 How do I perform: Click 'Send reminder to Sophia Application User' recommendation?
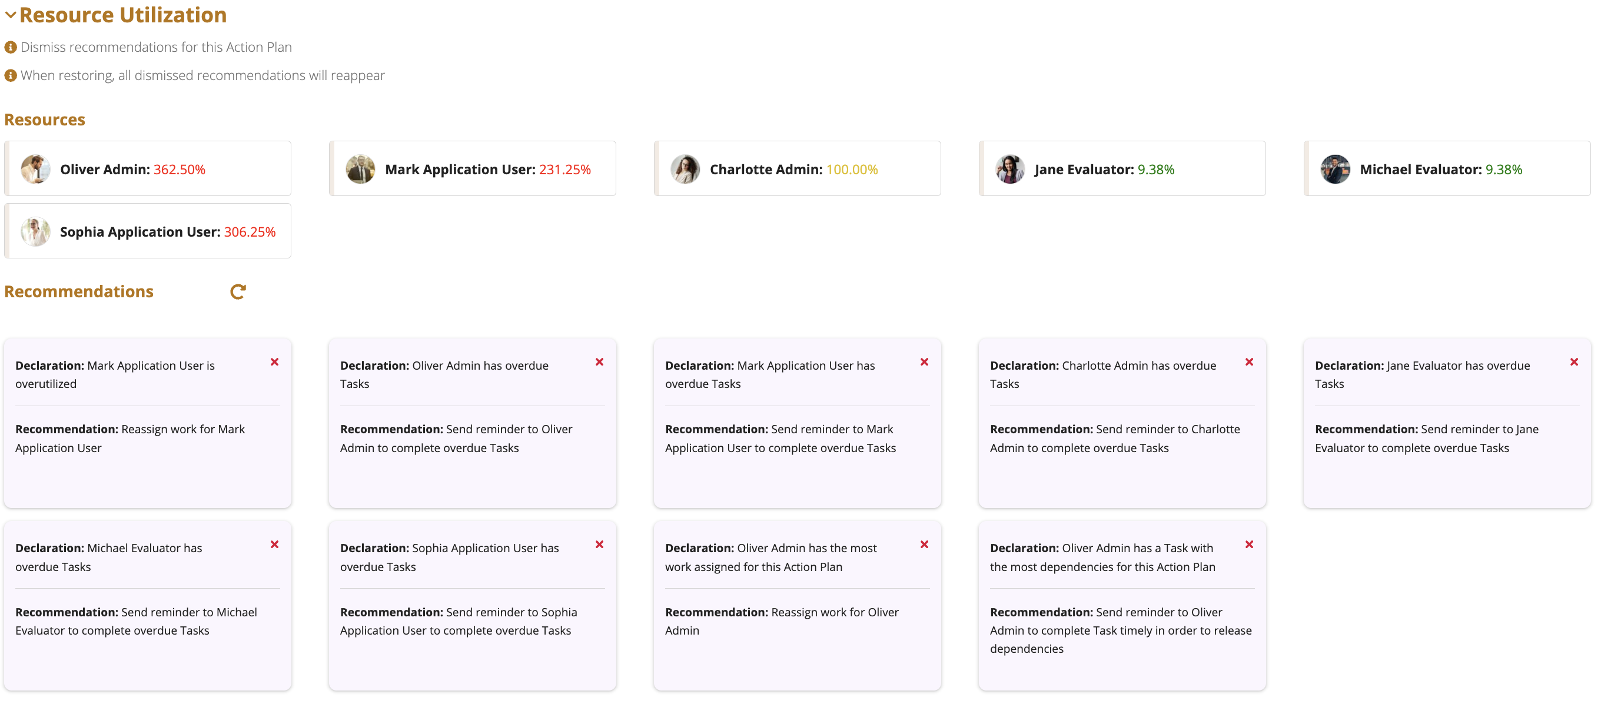459,621
